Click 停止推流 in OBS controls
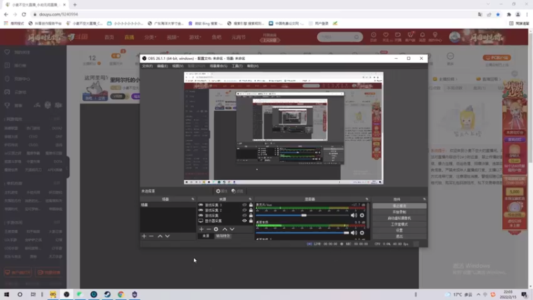The image size is (533, 300). tap(399, 206)
